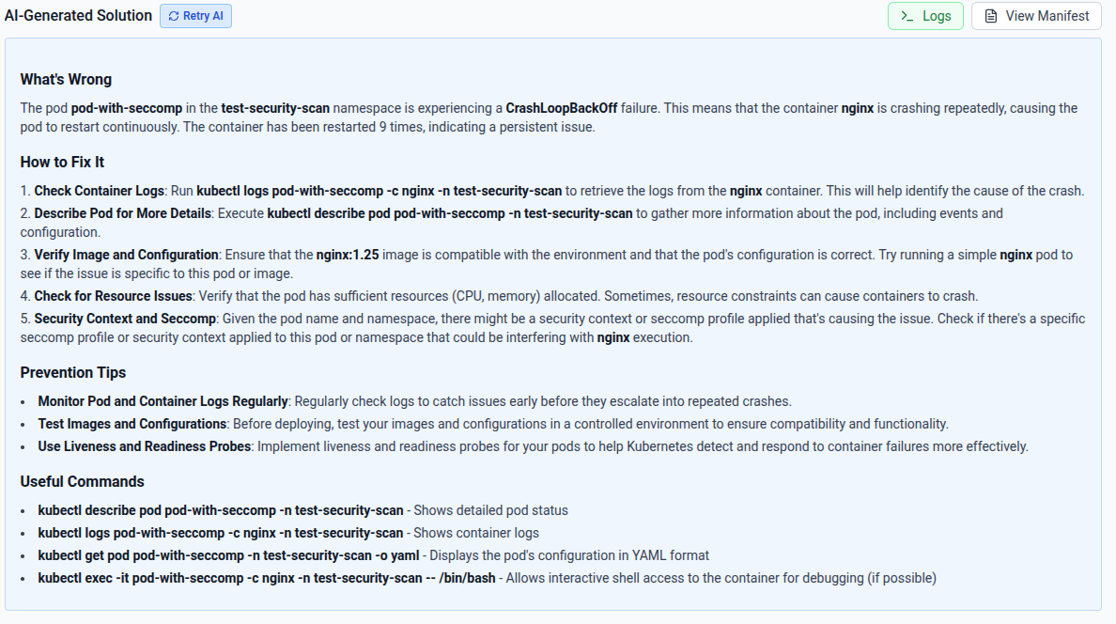1116x624 pixels.
Task: Click the Prevention Tips heading
Action: point(72,372)
